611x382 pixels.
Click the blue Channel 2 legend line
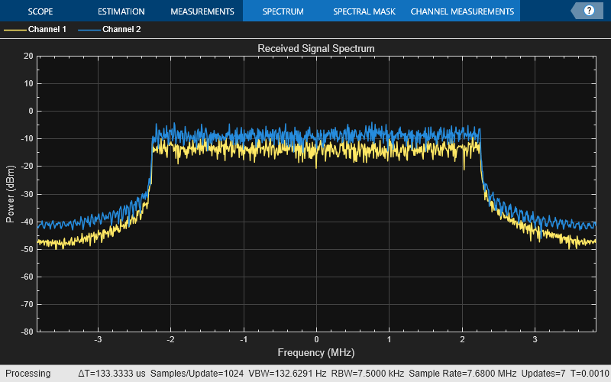click(88, 30)
